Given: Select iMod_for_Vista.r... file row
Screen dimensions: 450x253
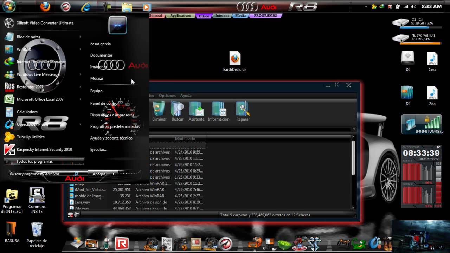Looking at the screenshot, I should (136, 190).
